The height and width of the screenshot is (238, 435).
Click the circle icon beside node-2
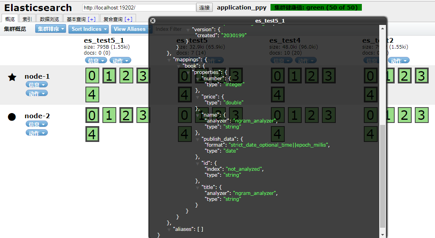[x=12, y=117]
